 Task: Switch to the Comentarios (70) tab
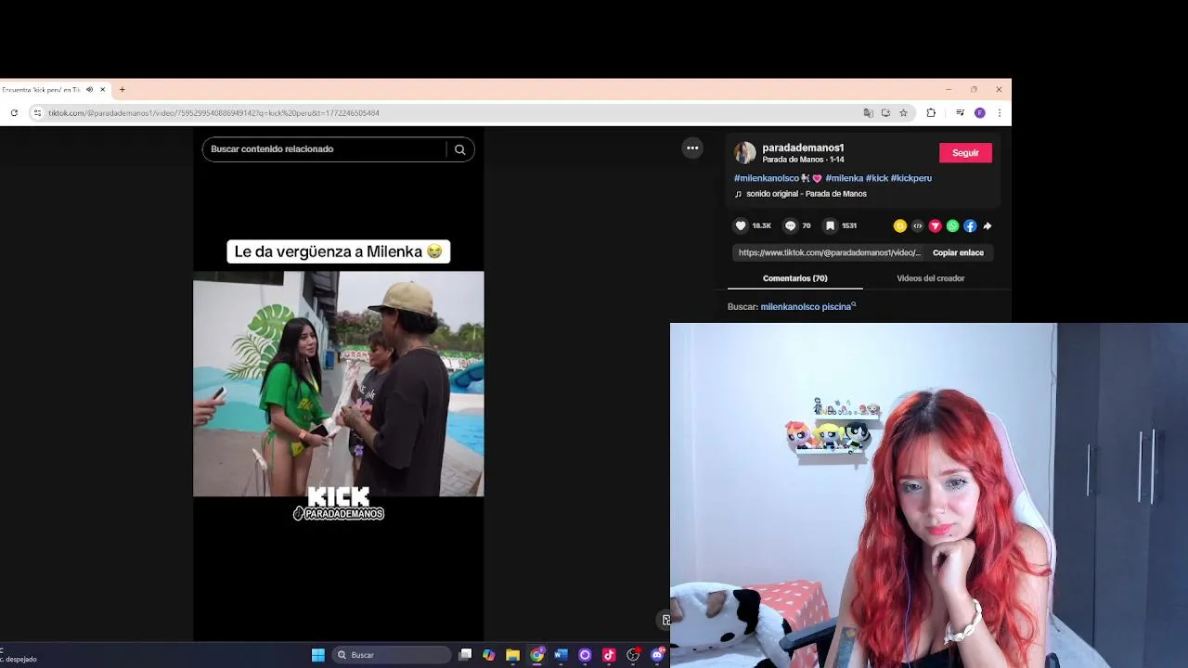pos(794,278)
